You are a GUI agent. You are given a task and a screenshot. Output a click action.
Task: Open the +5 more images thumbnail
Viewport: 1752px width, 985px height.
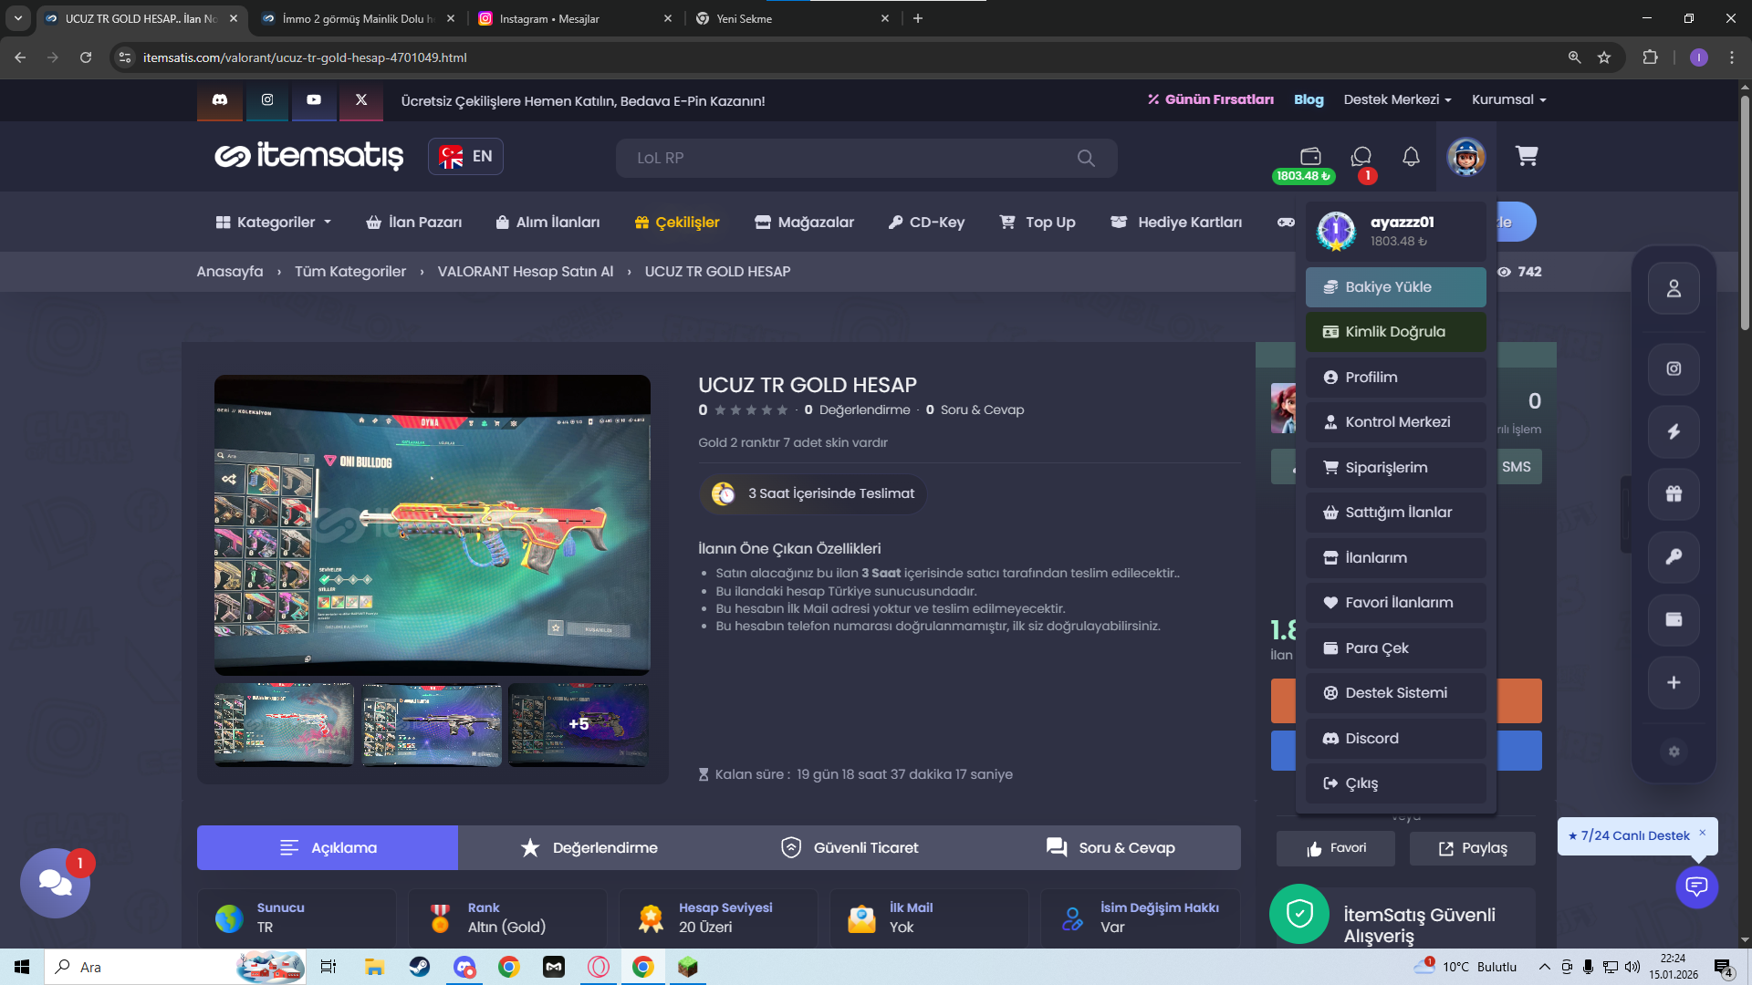(x=579, y=725)
